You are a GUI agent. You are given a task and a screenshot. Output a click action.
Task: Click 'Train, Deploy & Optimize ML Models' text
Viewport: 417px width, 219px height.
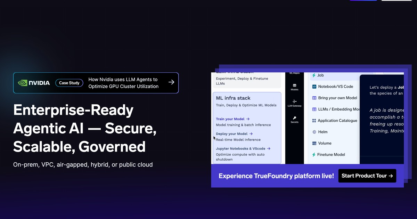point(246,105)
